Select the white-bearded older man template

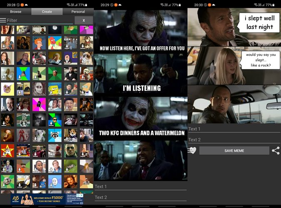(x=7, y=104)
